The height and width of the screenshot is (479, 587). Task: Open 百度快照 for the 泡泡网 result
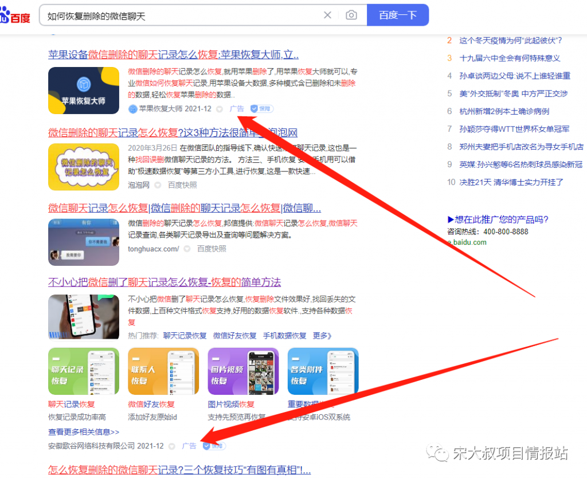182,185
